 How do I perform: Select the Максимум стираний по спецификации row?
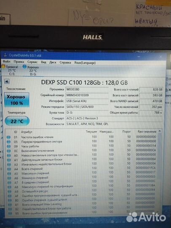click(82, 186)
